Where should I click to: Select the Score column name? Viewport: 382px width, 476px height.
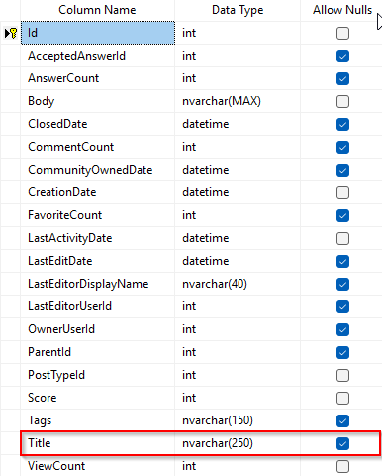(x=98, y=398)
